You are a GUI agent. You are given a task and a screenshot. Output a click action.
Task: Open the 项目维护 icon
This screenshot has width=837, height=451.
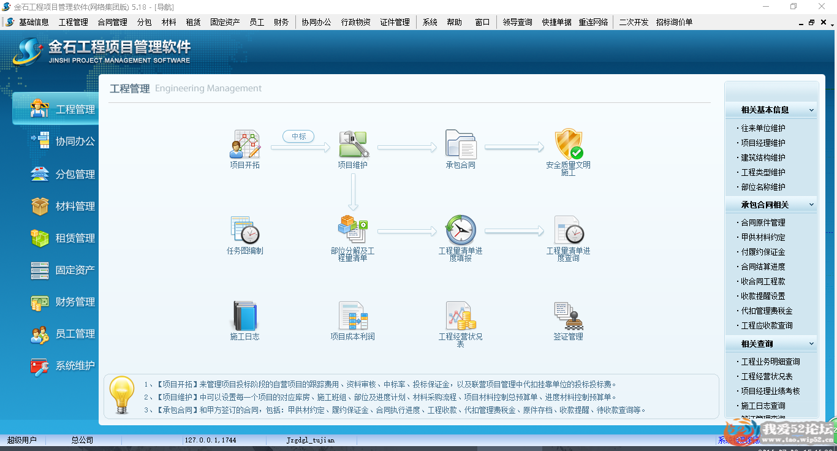(353, 145)
